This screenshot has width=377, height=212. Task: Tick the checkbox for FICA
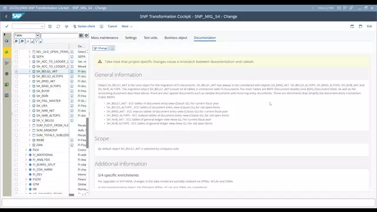16,150
